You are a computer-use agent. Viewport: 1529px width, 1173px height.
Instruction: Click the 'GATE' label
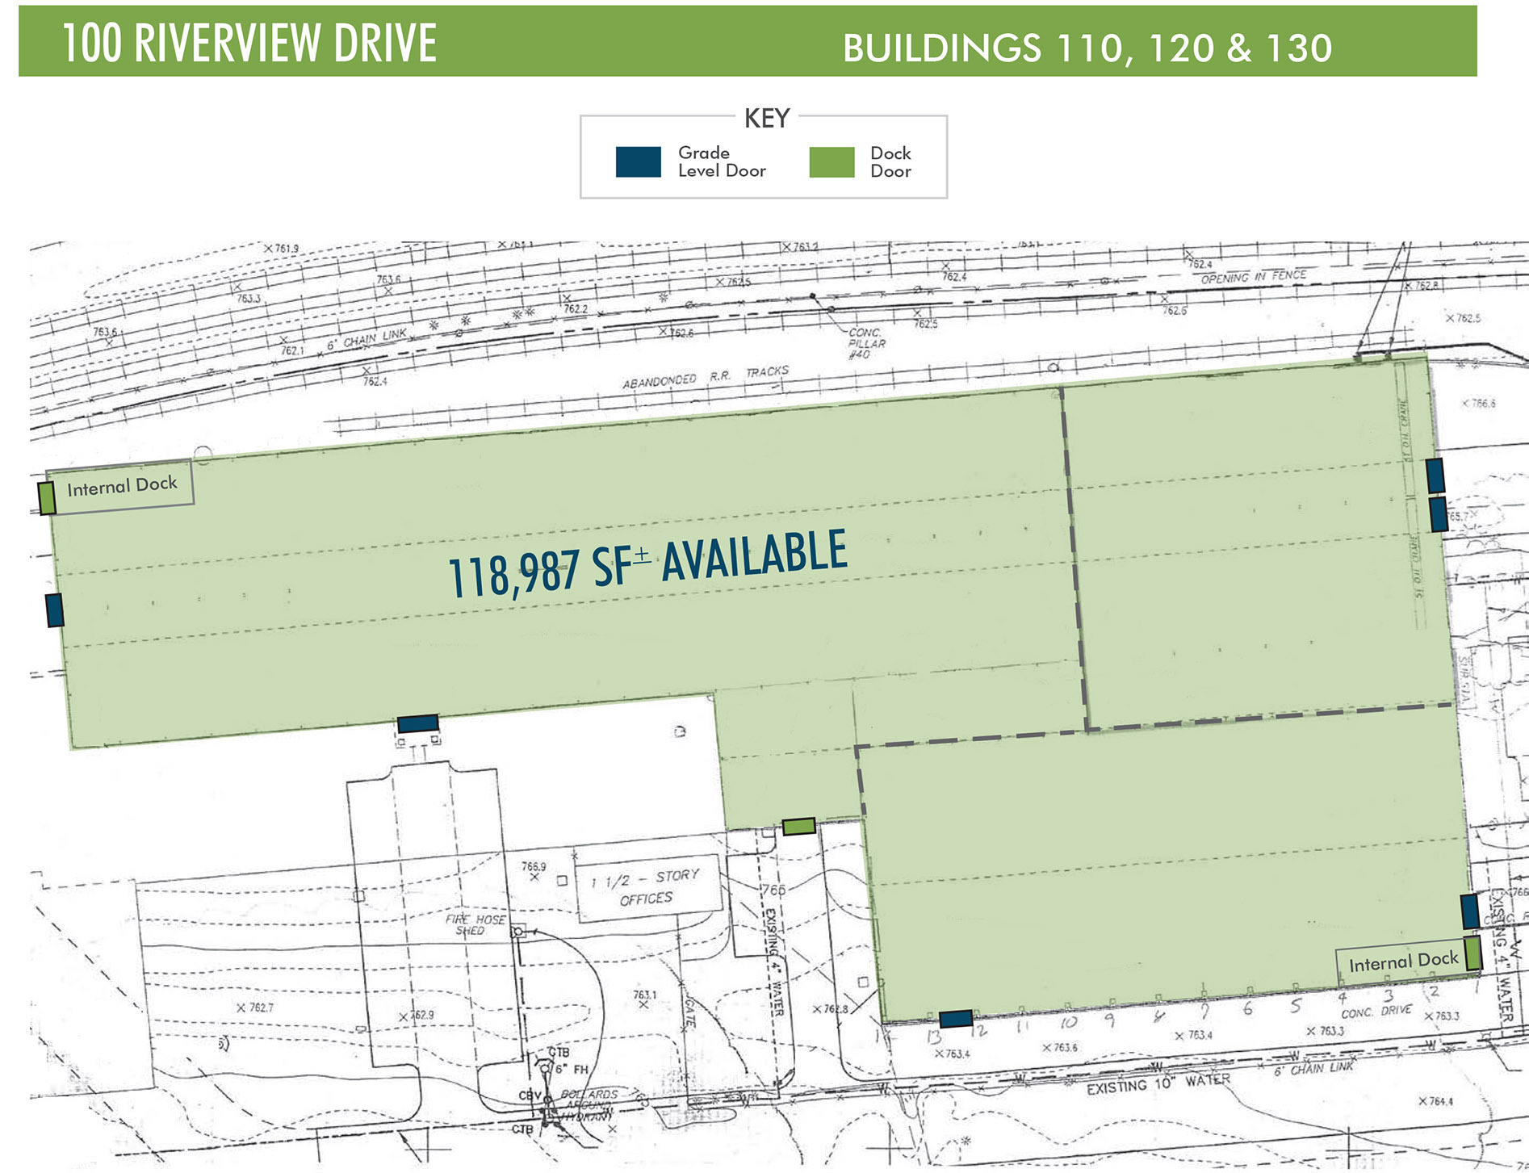[689, 1012]
